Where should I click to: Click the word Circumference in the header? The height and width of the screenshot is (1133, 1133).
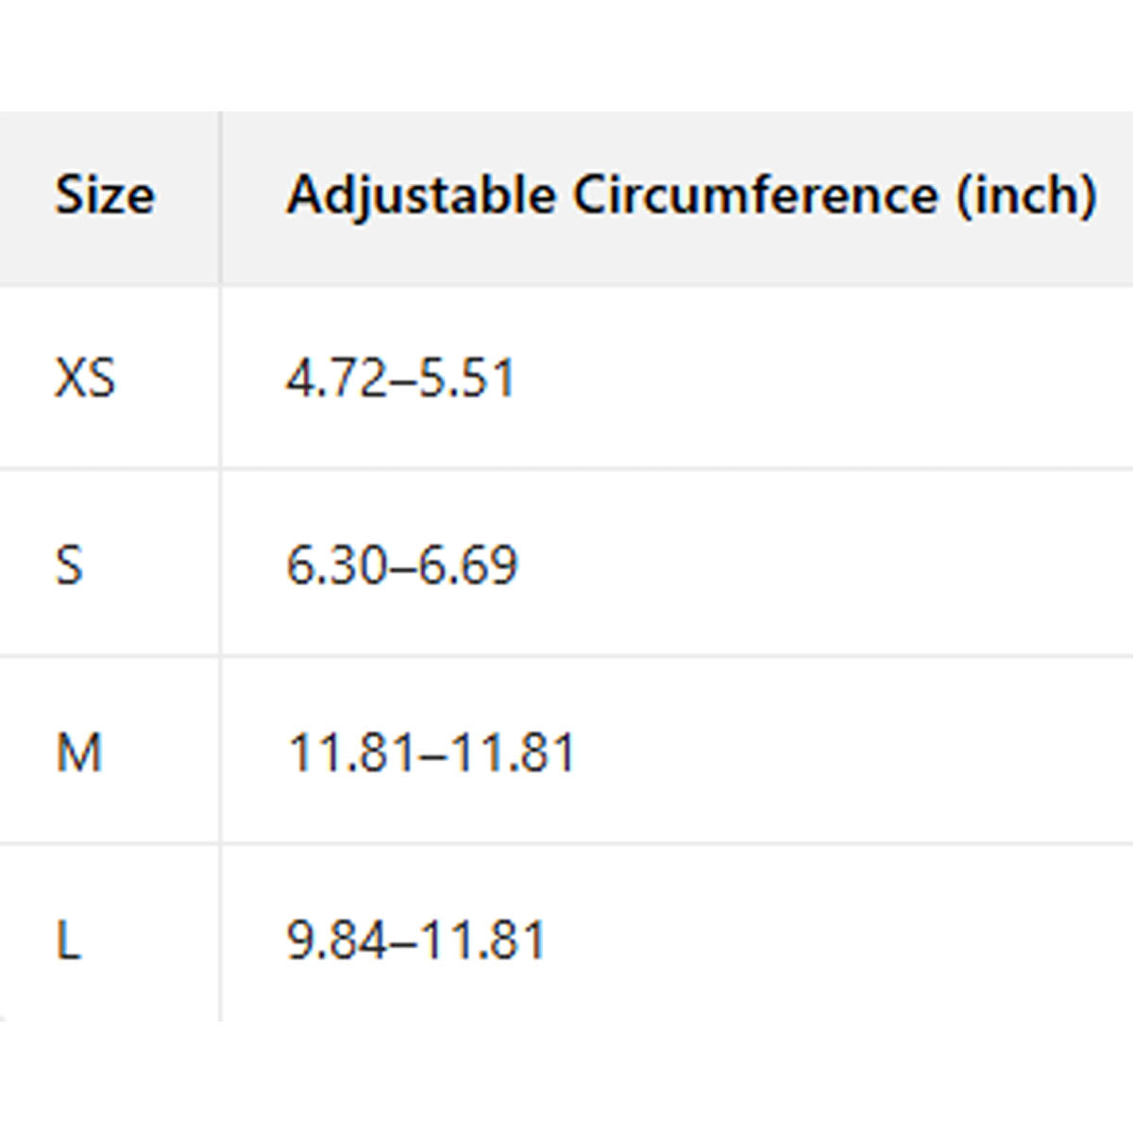(755, 196)
